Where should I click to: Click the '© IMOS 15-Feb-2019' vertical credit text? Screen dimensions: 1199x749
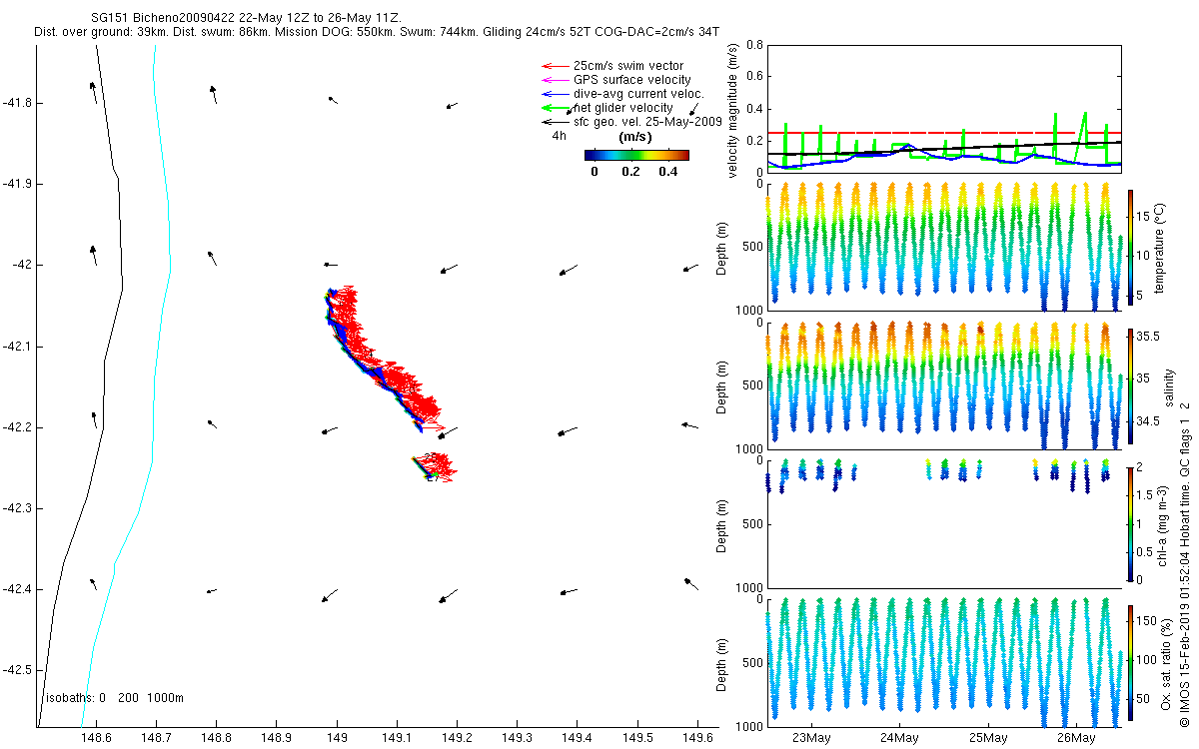1185,565
